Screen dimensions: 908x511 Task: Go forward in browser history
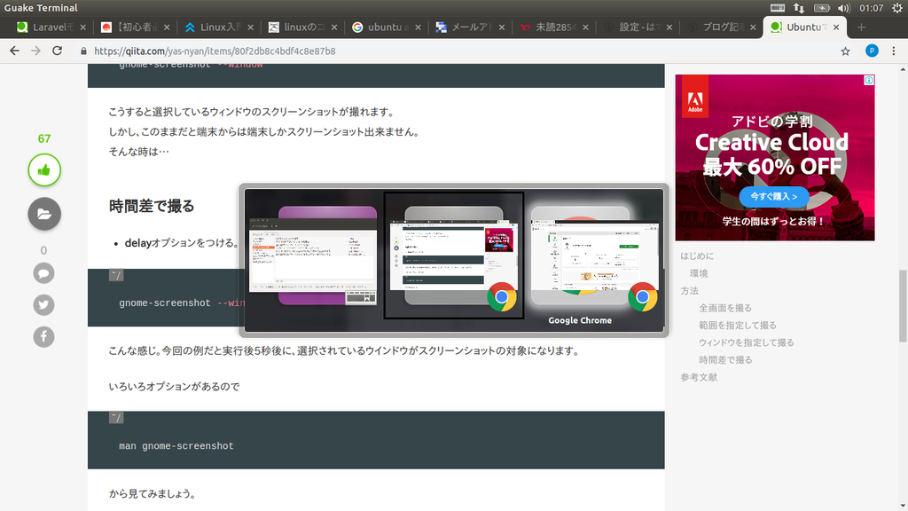[x=35, y=51]
